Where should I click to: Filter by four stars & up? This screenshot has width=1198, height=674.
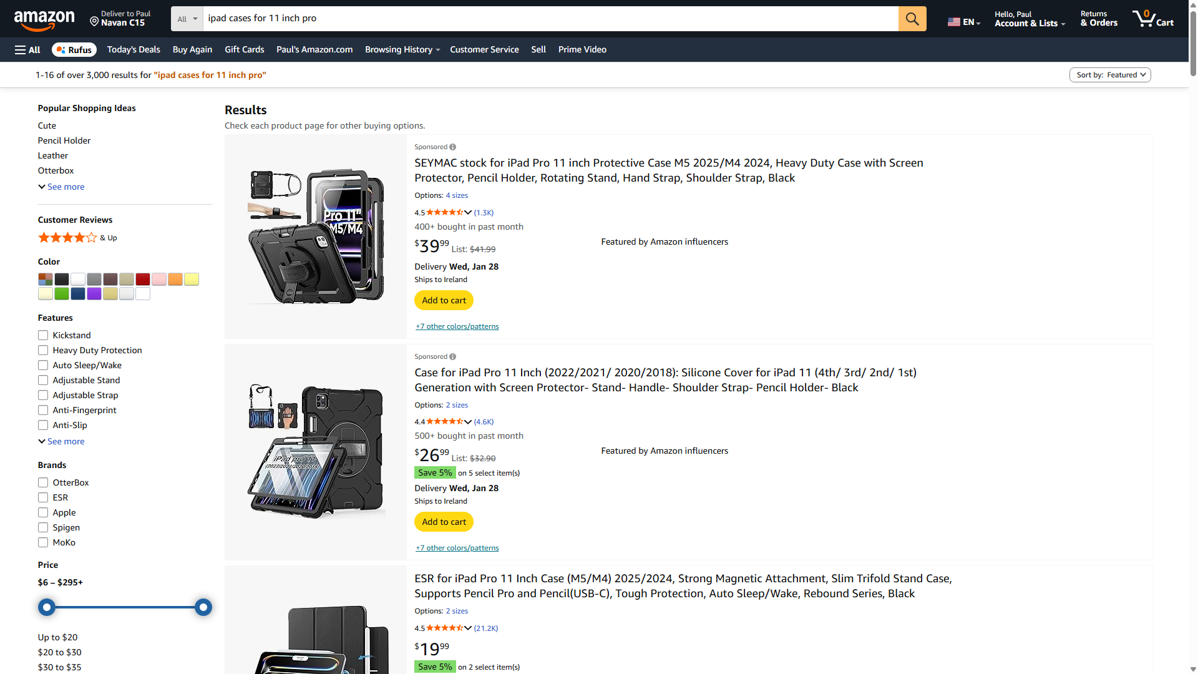77,238
